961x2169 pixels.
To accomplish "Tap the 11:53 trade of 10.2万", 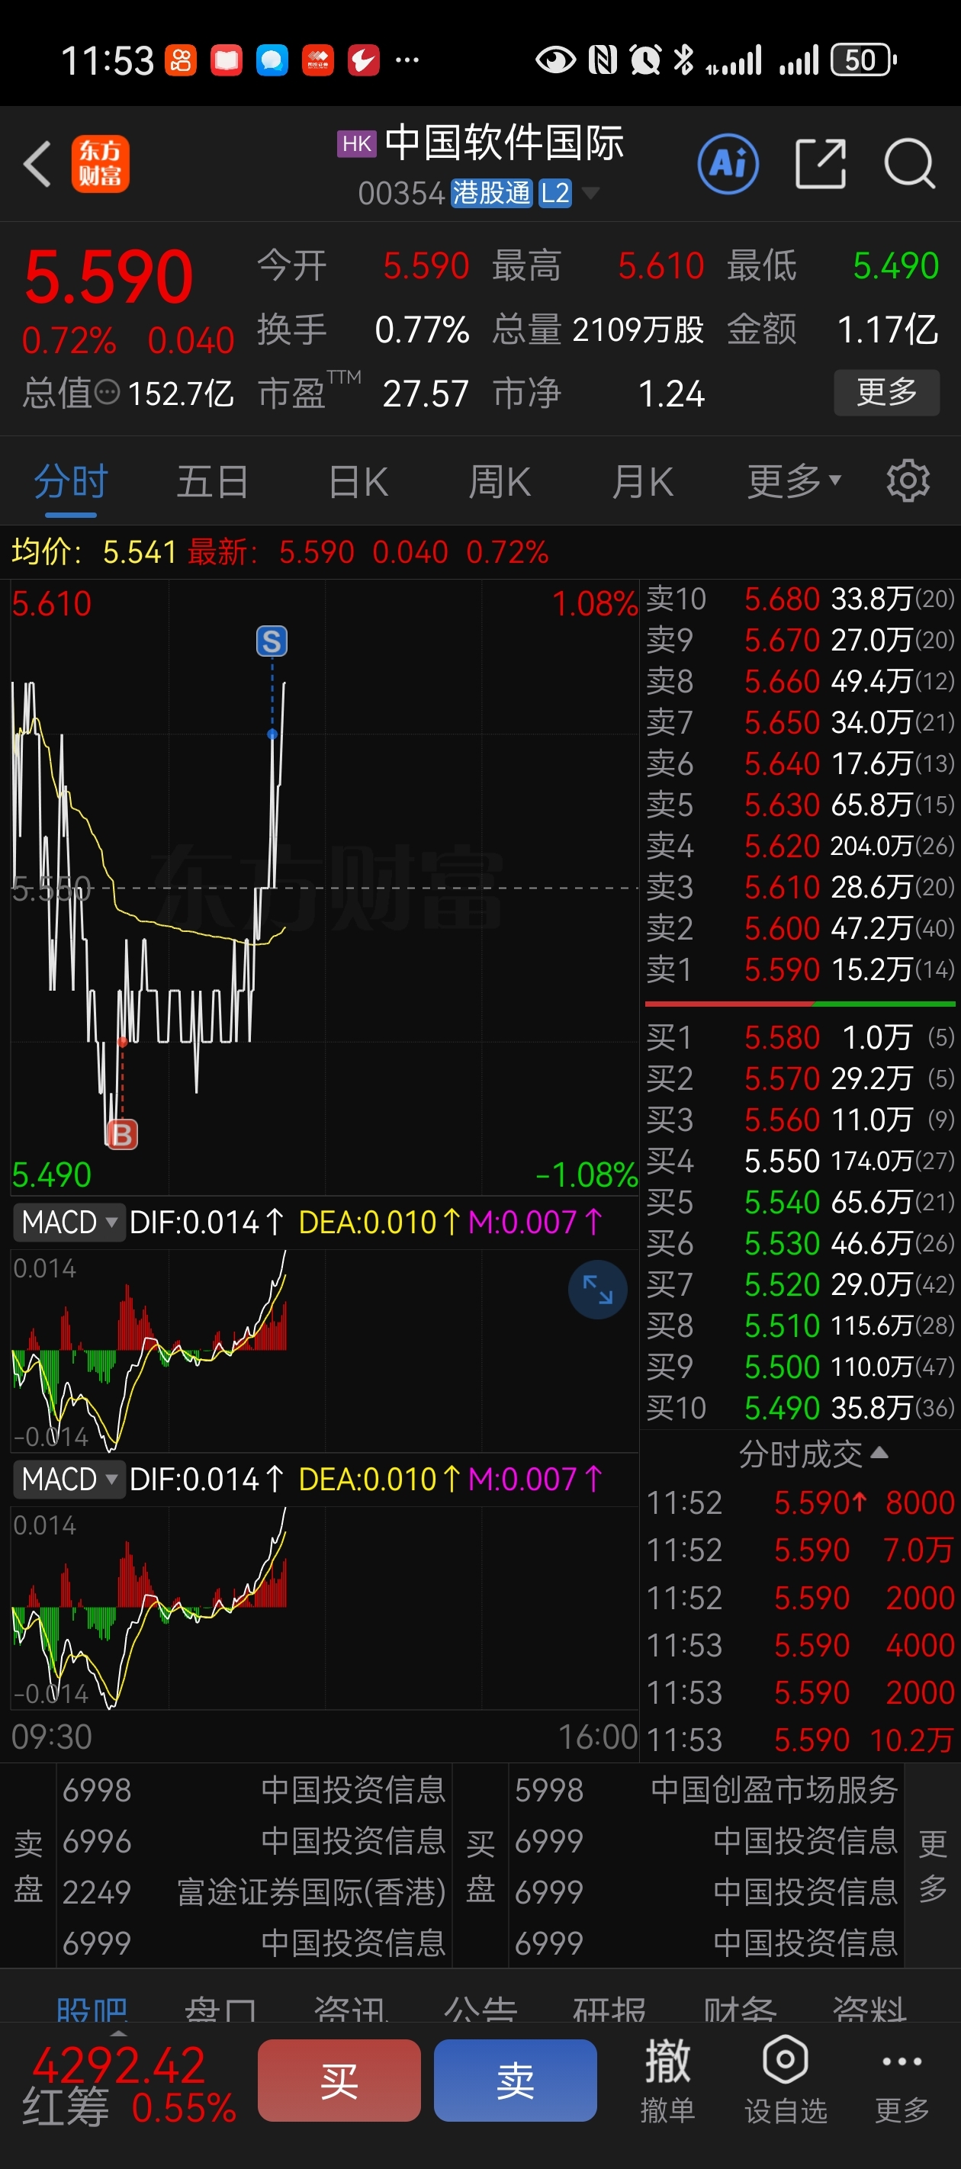I will tap(800, 1740).
